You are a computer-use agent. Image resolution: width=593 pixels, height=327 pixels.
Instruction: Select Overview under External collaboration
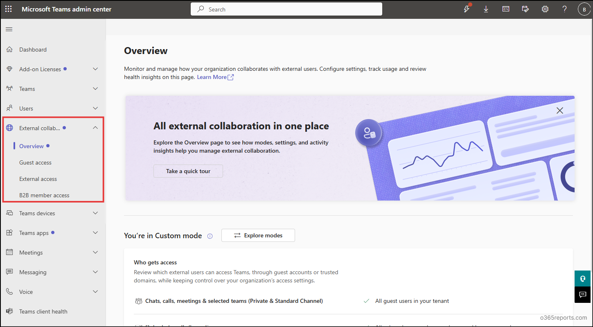pos(32,146)
